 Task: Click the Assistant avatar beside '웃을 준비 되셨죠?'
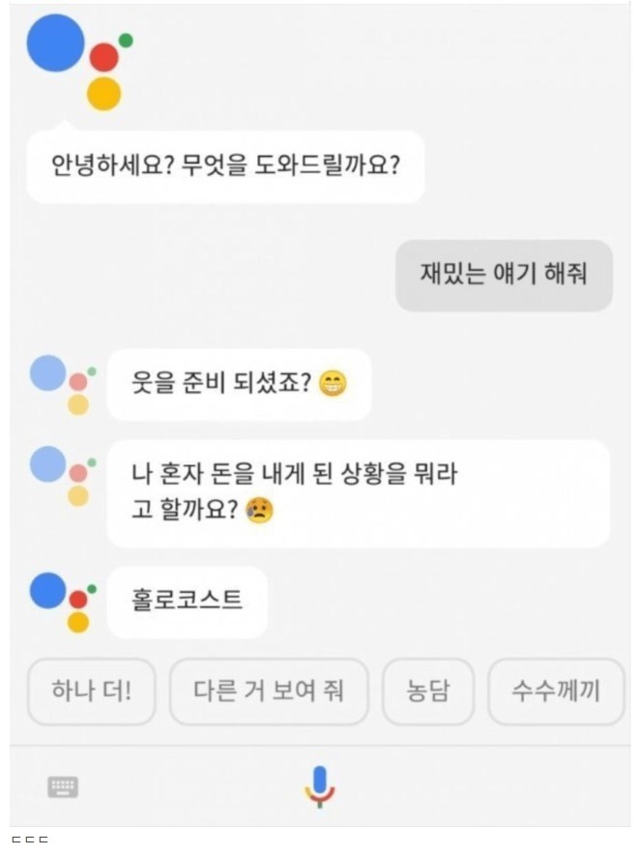64,384
